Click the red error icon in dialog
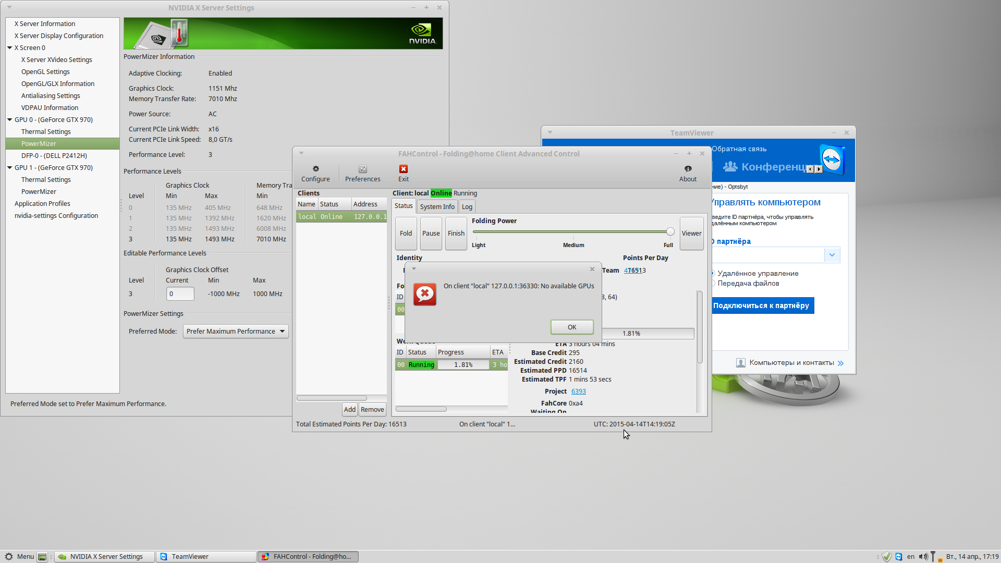1001x563 pixels. [425, 295]
